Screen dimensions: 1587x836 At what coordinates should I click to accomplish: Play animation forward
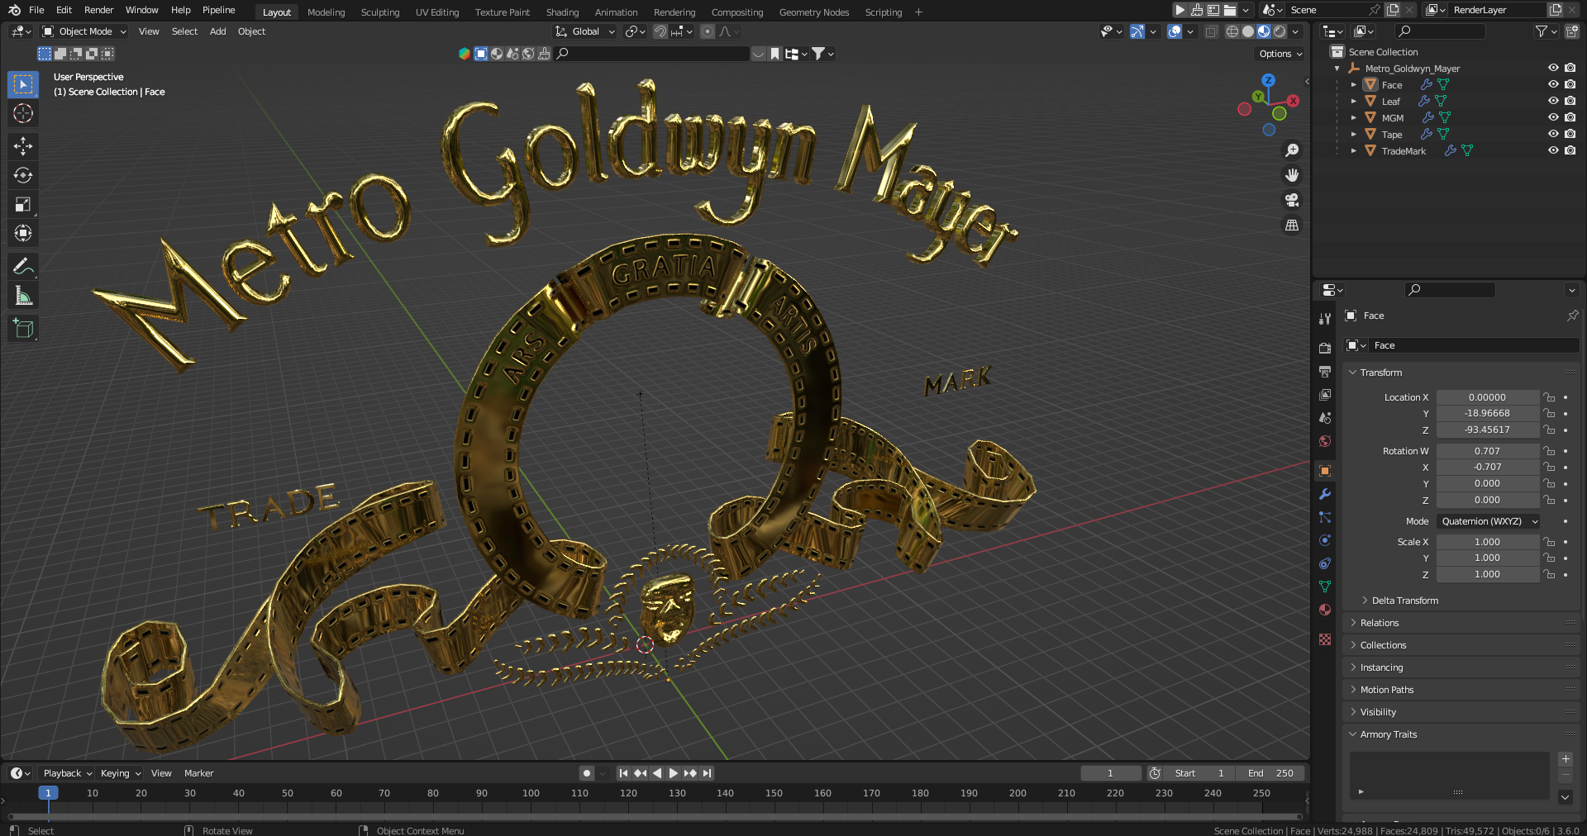[x=673, y=773]
